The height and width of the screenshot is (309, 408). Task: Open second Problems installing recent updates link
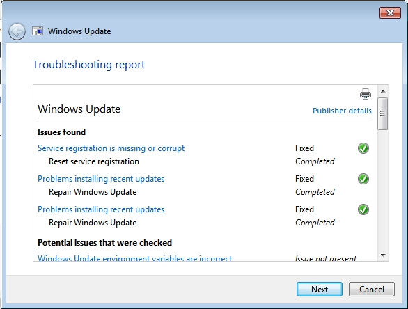click(x=101, y=209)
